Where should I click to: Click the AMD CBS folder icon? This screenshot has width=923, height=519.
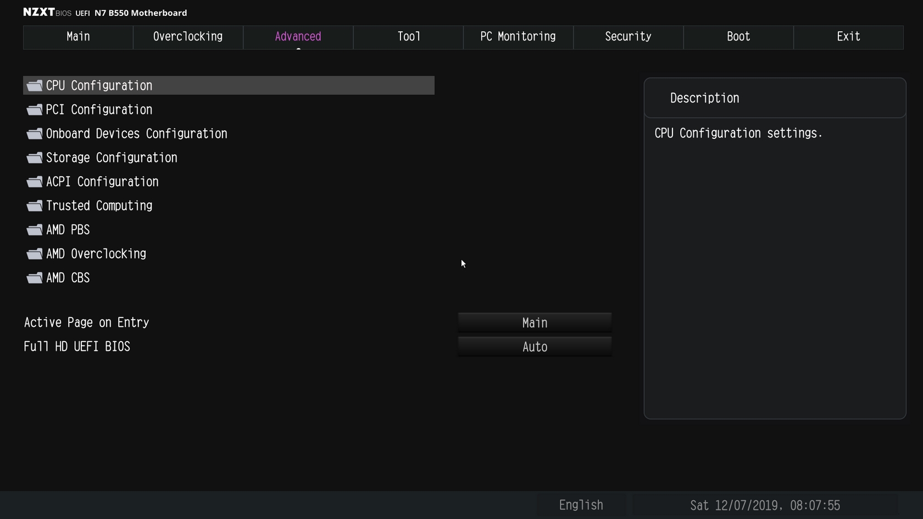click(35, 278)
